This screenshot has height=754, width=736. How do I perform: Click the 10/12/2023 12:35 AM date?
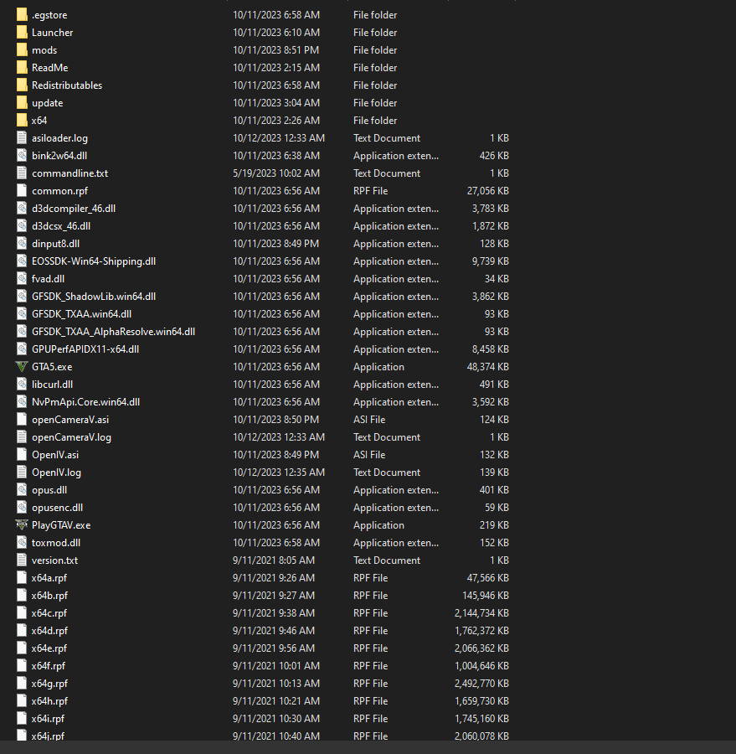point(279,473)
